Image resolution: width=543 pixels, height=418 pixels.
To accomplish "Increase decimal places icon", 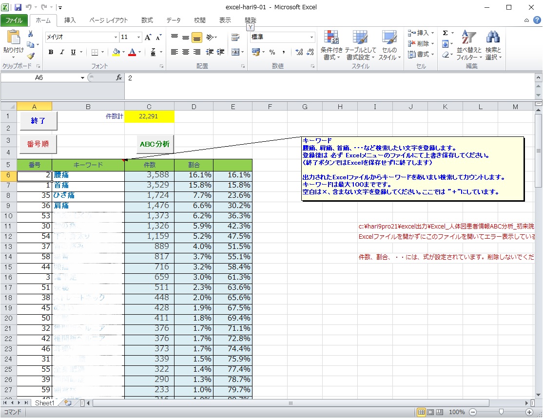I will click(299, 52).
